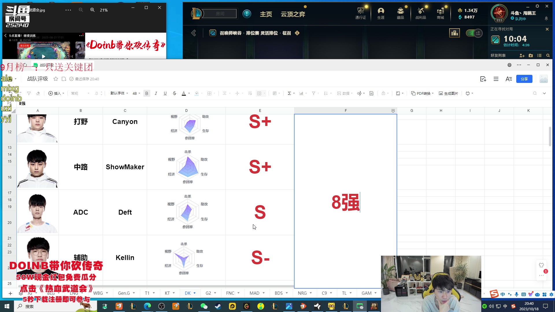Click the format painter icon
The image size is (555, 312).
point(29,93)
